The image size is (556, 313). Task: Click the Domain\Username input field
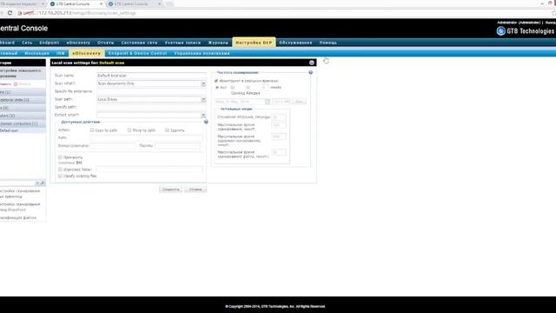click(112, 146)
